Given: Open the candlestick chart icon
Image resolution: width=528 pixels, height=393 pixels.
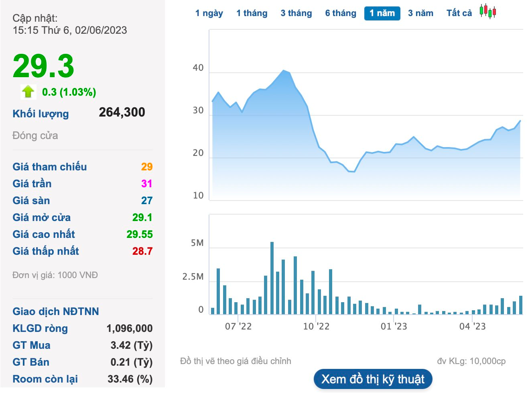Looking at the screenshot, I should click(x=488, y=11).
